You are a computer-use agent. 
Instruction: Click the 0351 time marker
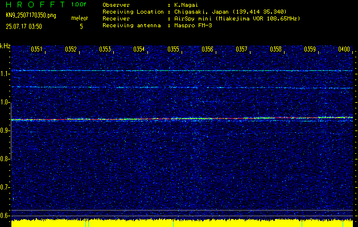[36, 49]
